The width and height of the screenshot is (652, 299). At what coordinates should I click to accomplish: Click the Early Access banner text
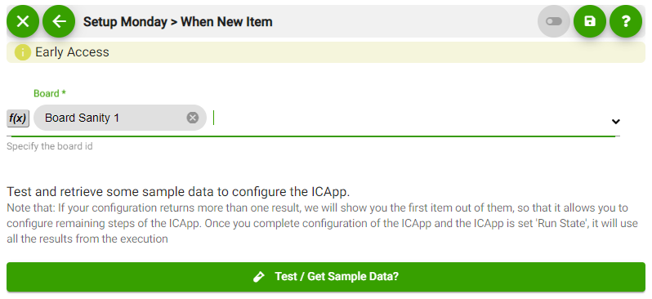73,52
